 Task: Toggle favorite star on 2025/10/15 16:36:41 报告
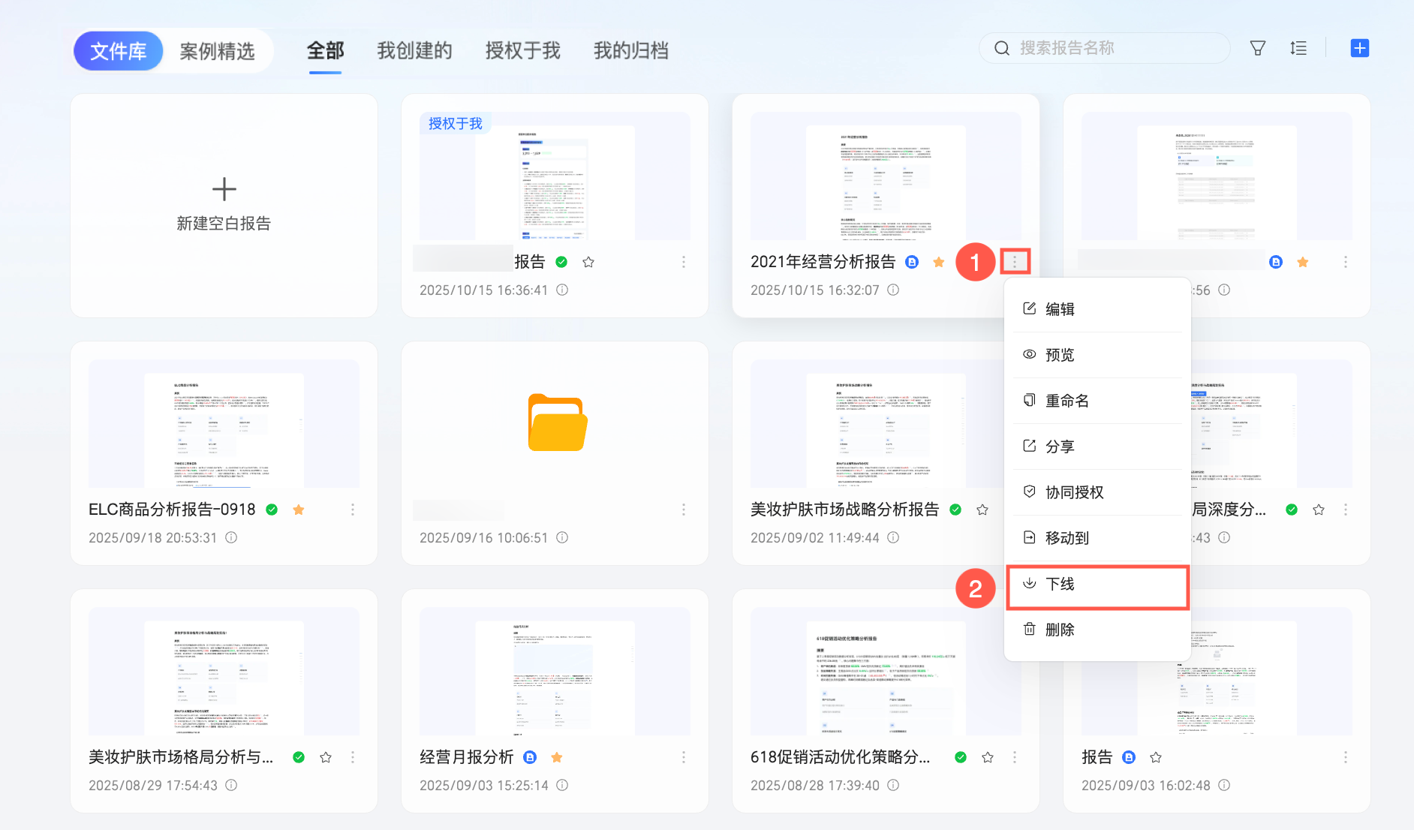pos(588,262)
